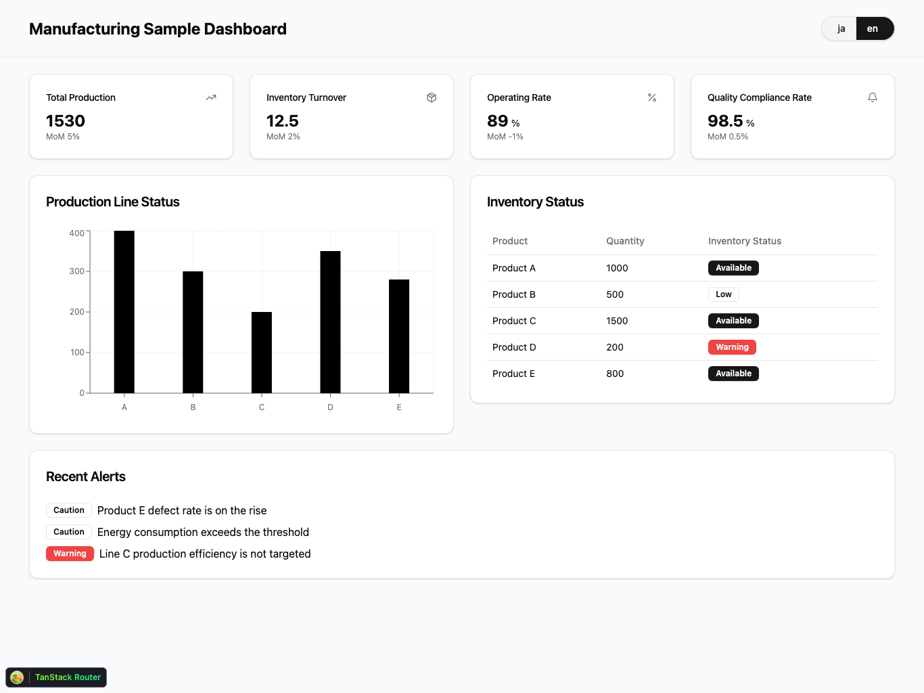Click the 300 y-axis label on chart
Screen dimensions: 924x693
click(x=77, y=271)
